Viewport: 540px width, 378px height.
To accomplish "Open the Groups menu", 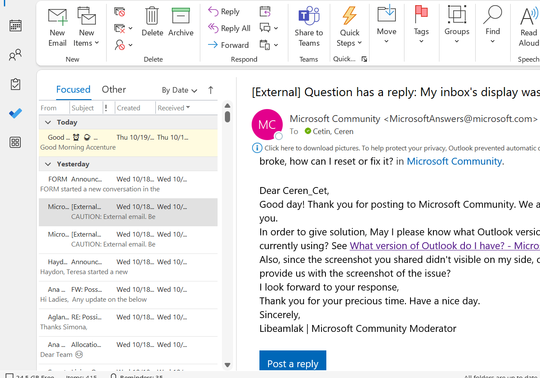I will (x=457, y=25).
